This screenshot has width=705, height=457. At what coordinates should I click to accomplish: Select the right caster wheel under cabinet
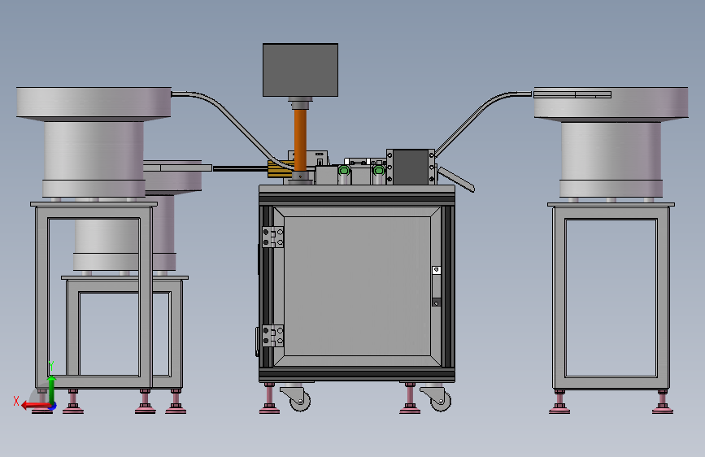point(440,399)
